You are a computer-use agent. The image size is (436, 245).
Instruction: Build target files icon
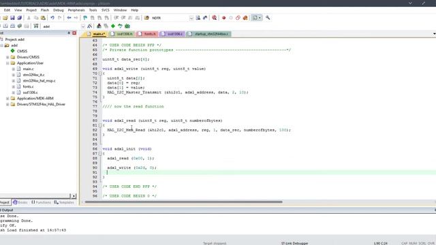coord(5,26)
